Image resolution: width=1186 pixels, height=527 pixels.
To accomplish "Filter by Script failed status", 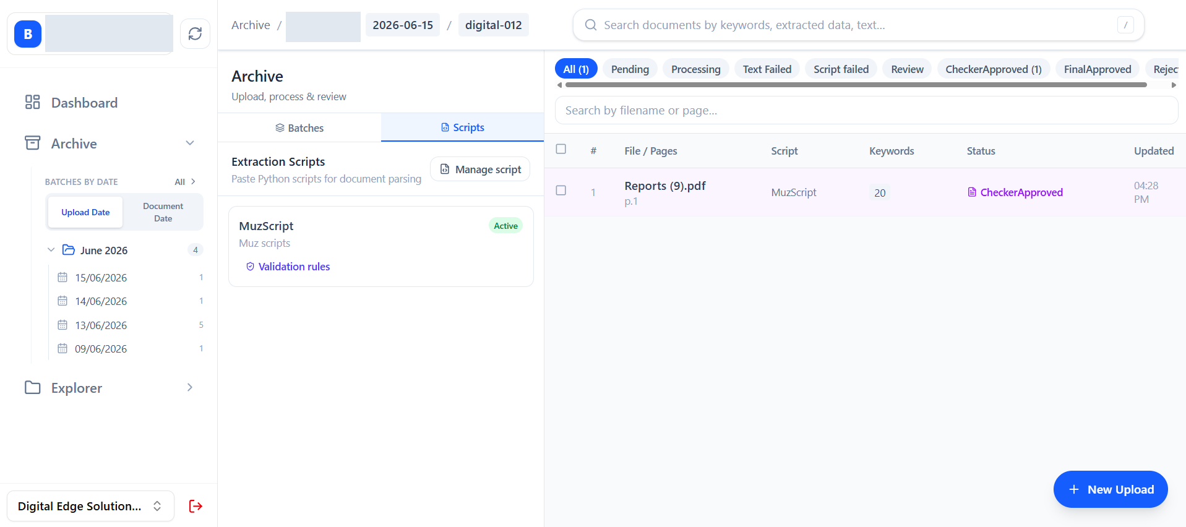I will tap(841, 69).
